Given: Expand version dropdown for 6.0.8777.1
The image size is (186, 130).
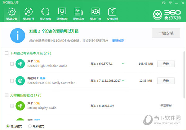Looking at the screenshot, I should [123, 63].
